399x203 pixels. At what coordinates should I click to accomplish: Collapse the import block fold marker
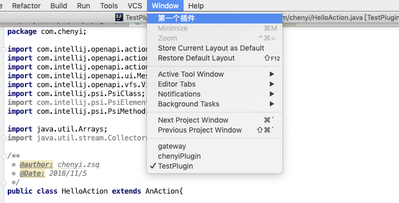4,50
